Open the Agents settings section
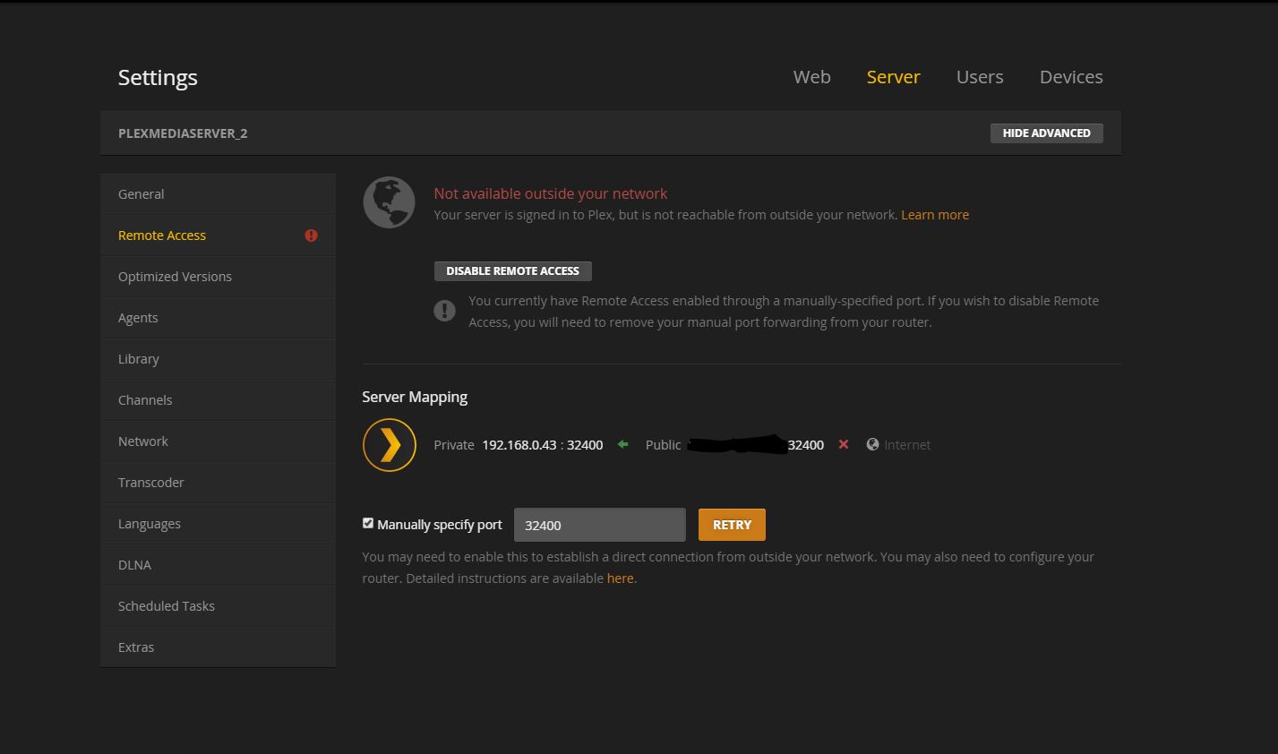 point(218,318)
